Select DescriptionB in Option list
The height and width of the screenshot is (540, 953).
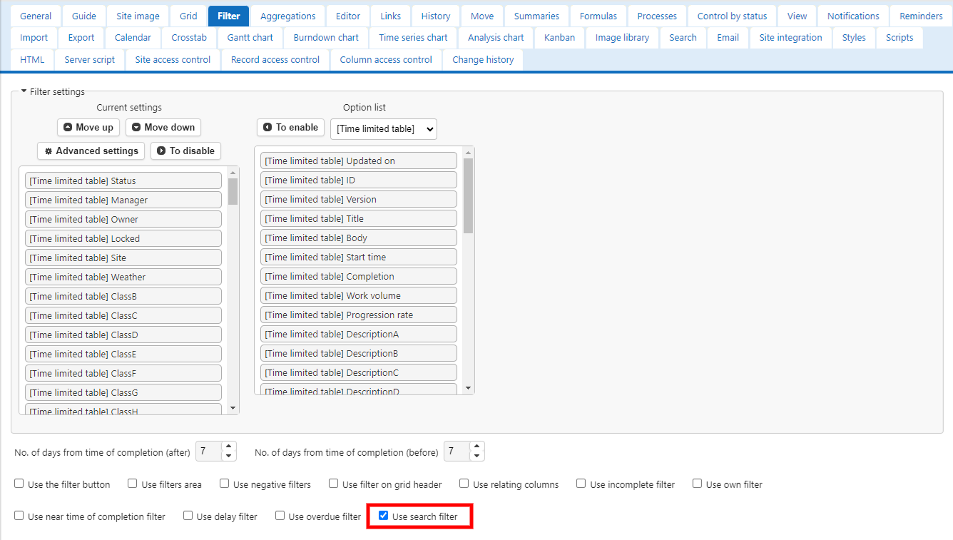(x=359, y=353)
